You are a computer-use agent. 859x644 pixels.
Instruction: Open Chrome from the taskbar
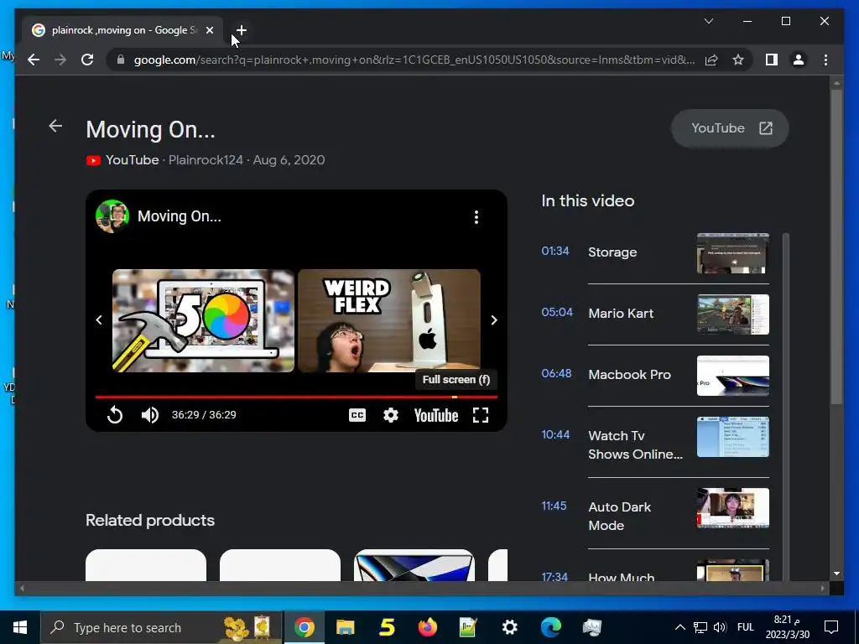click(x=304, y=627)
